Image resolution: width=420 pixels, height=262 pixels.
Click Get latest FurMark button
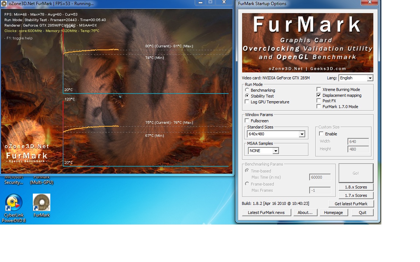[351, 204]
